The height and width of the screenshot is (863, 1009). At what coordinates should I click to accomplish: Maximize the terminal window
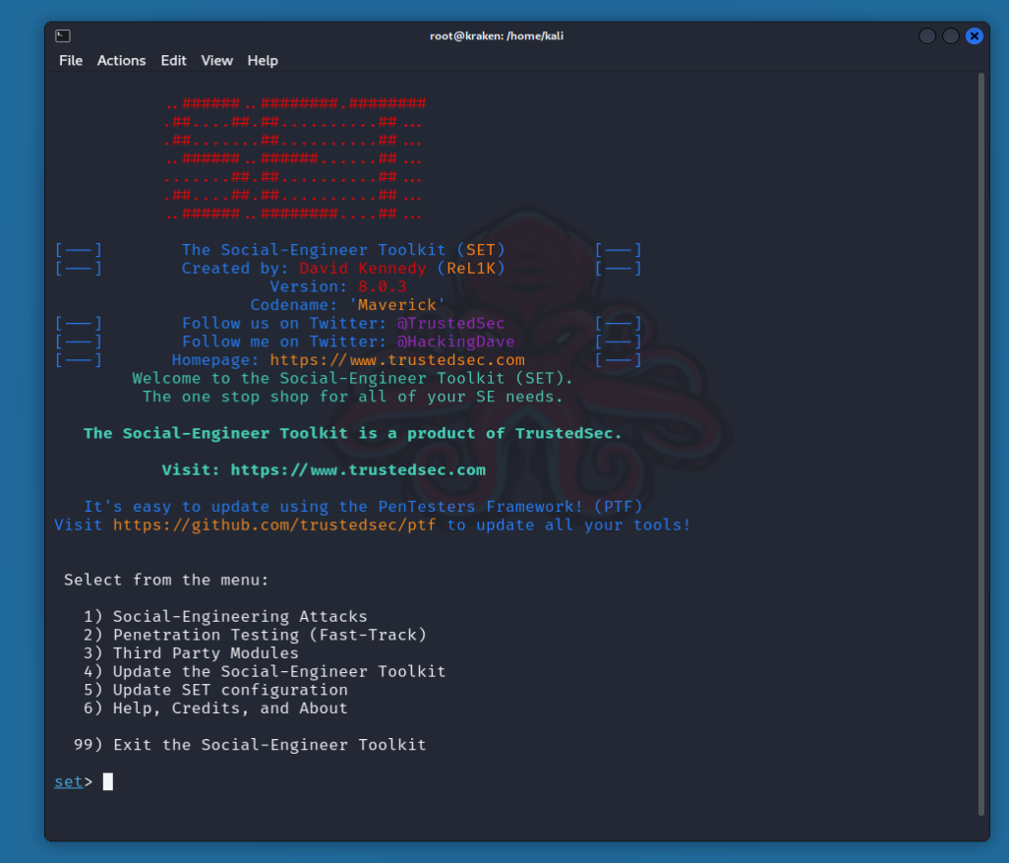click(x=951, y=36)
